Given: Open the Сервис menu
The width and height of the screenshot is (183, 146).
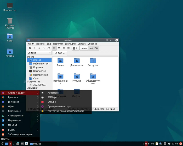Looking at the screenshot, I should point(82,44).
